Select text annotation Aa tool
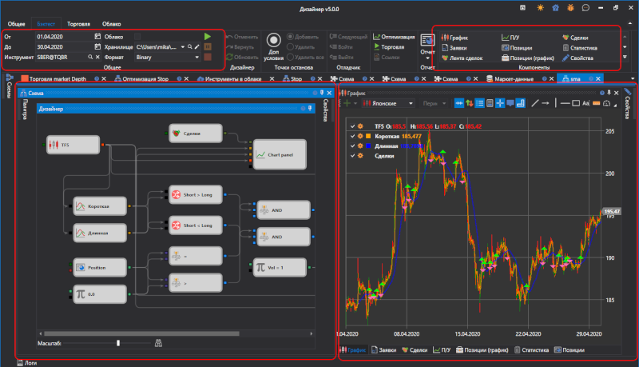Image resolution: width=639 pixels, height=367 pixels. click(x=585, y=103)
